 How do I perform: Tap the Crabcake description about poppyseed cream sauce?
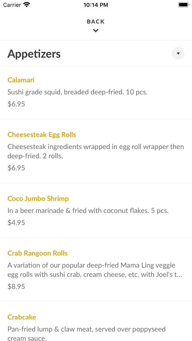(x=86, y=334)
